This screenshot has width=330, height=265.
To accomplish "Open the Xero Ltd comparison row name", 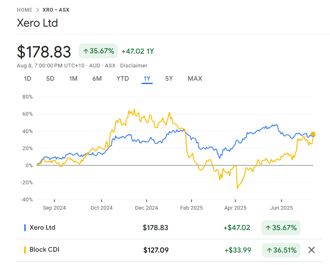I will coord(42,228).
